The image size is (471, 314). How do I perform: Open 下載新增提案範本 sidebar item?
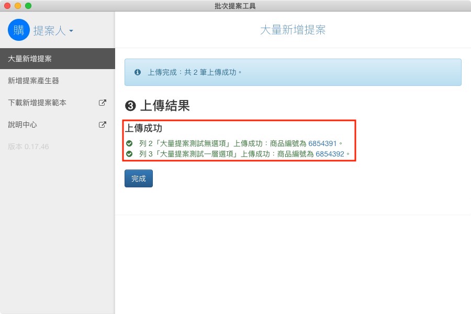pyautogui.click(x=58, y=103)
